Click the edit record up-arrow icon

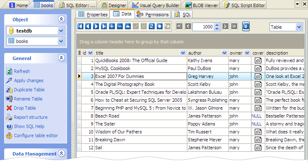pyautogui.click(x=128, y=26)
